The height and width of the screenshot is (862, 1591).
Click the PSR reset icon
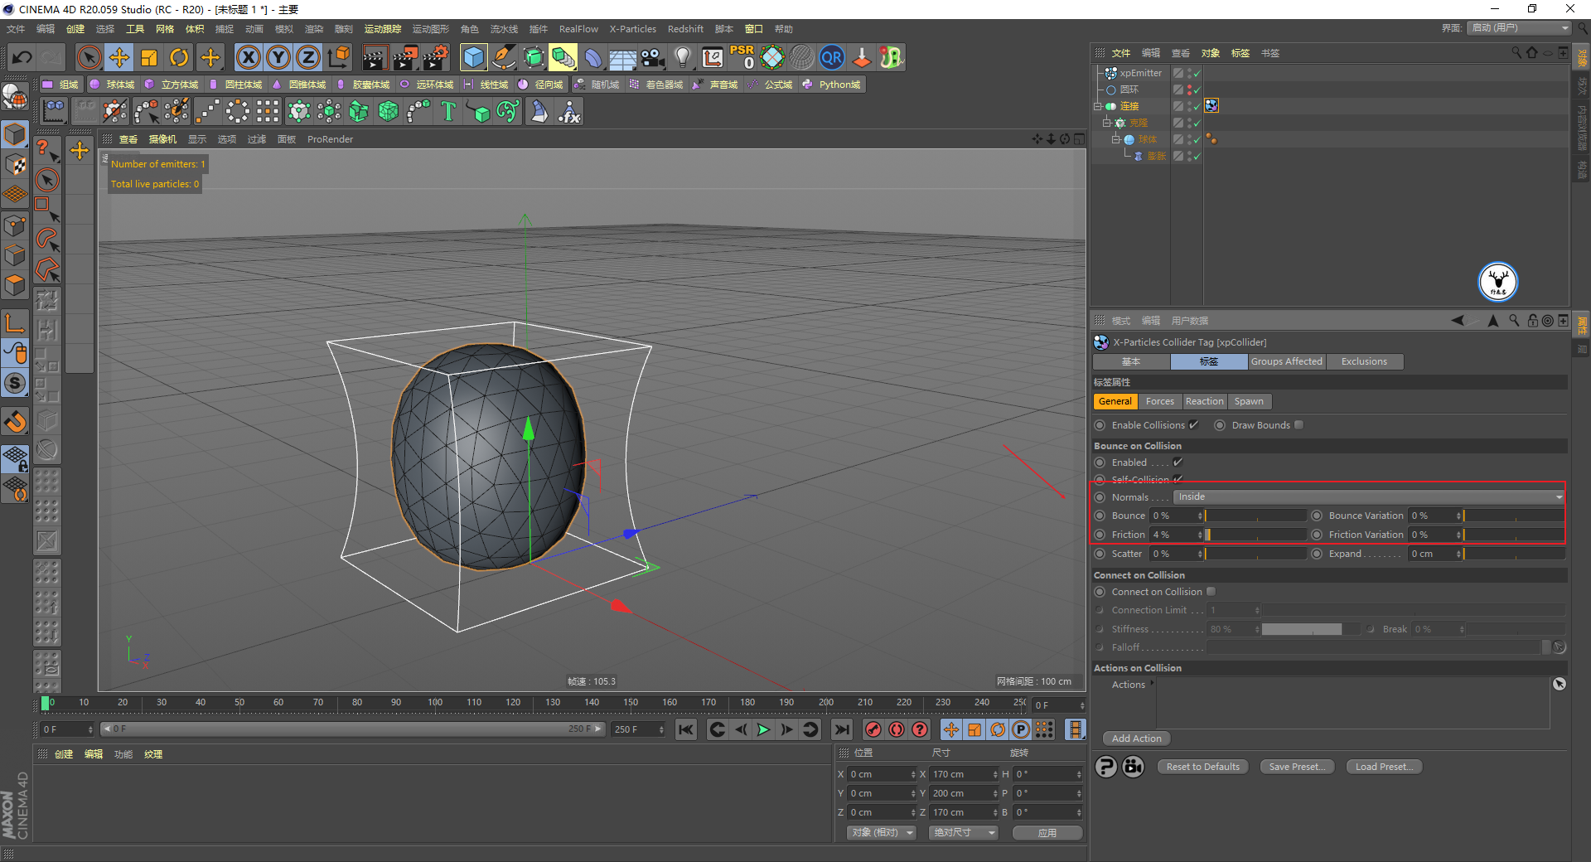click(742, 57)
